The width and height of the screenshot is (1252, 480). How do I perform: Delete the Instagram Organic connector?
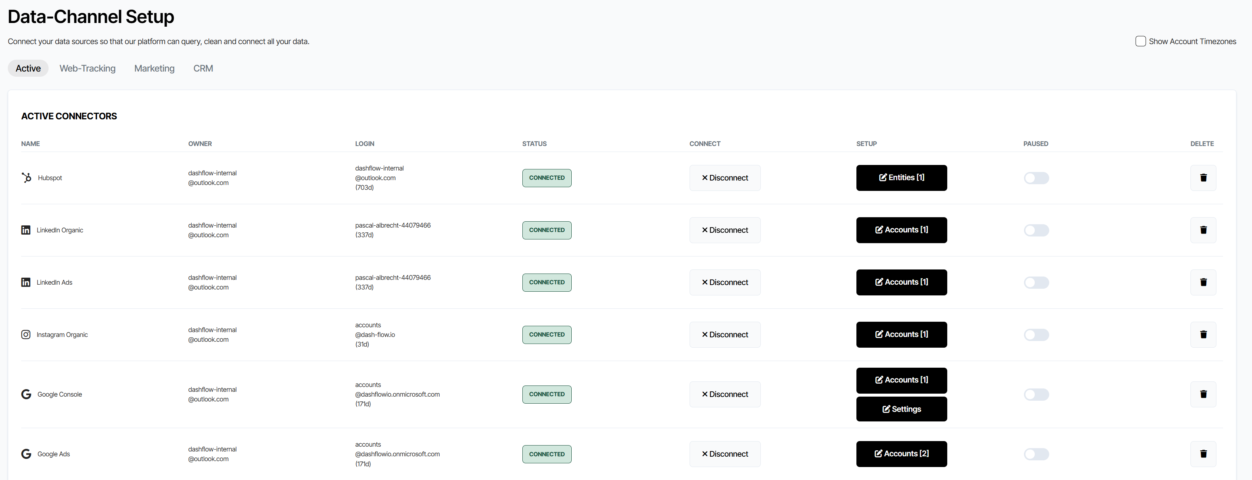1203,335
